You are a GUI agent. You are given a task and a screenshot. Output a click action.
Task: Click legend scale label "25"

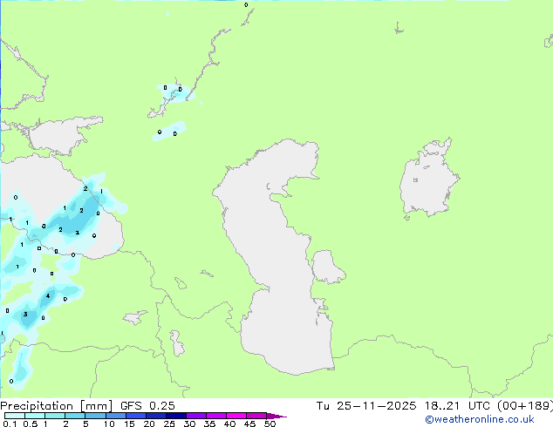click(x=169, y=424)
